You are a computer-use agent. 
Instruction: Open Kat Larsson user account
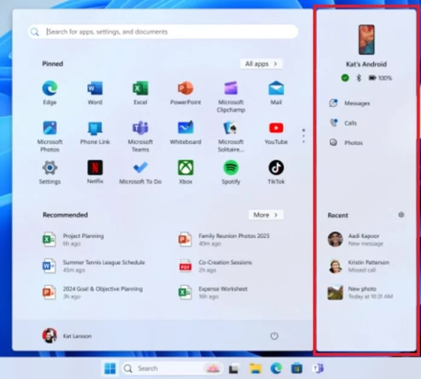tap(67, 336)
